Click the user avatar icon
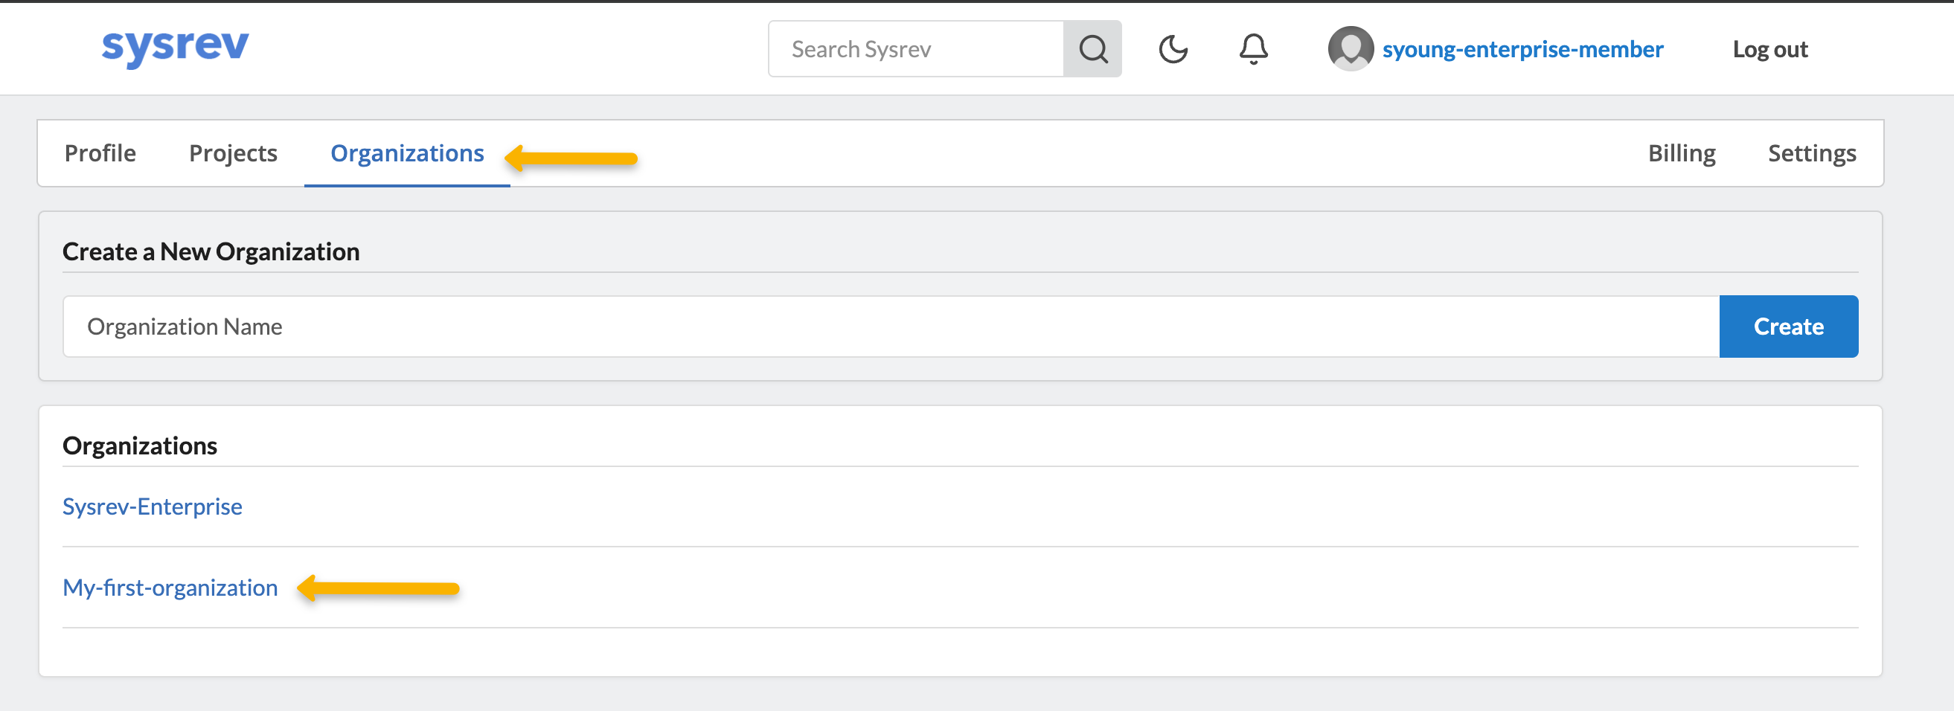Screen dimensions: 1954x711 pos(1351,49)
